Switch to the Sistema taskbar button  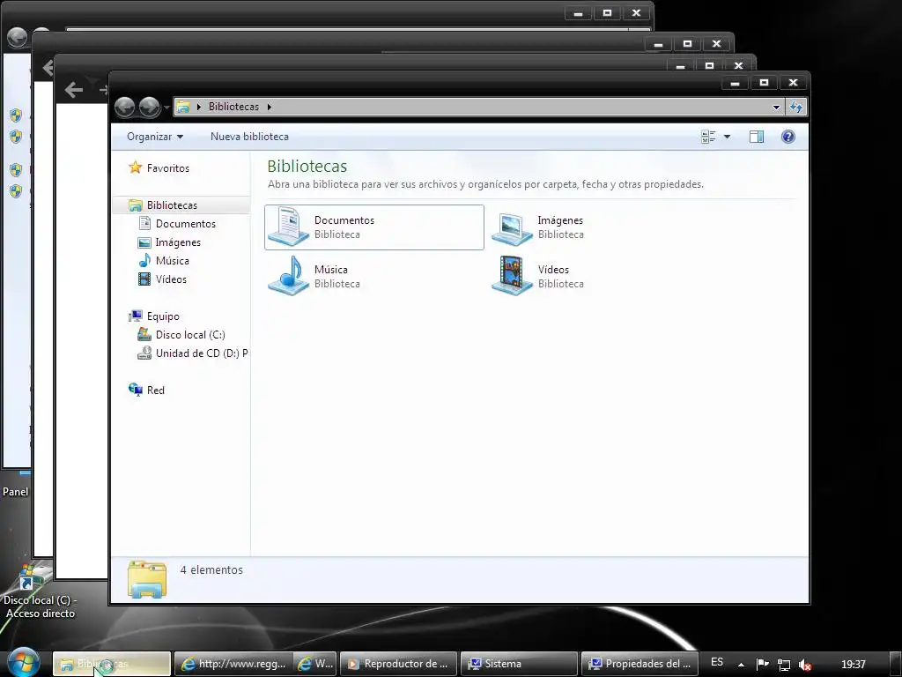(x=519, y=664)
